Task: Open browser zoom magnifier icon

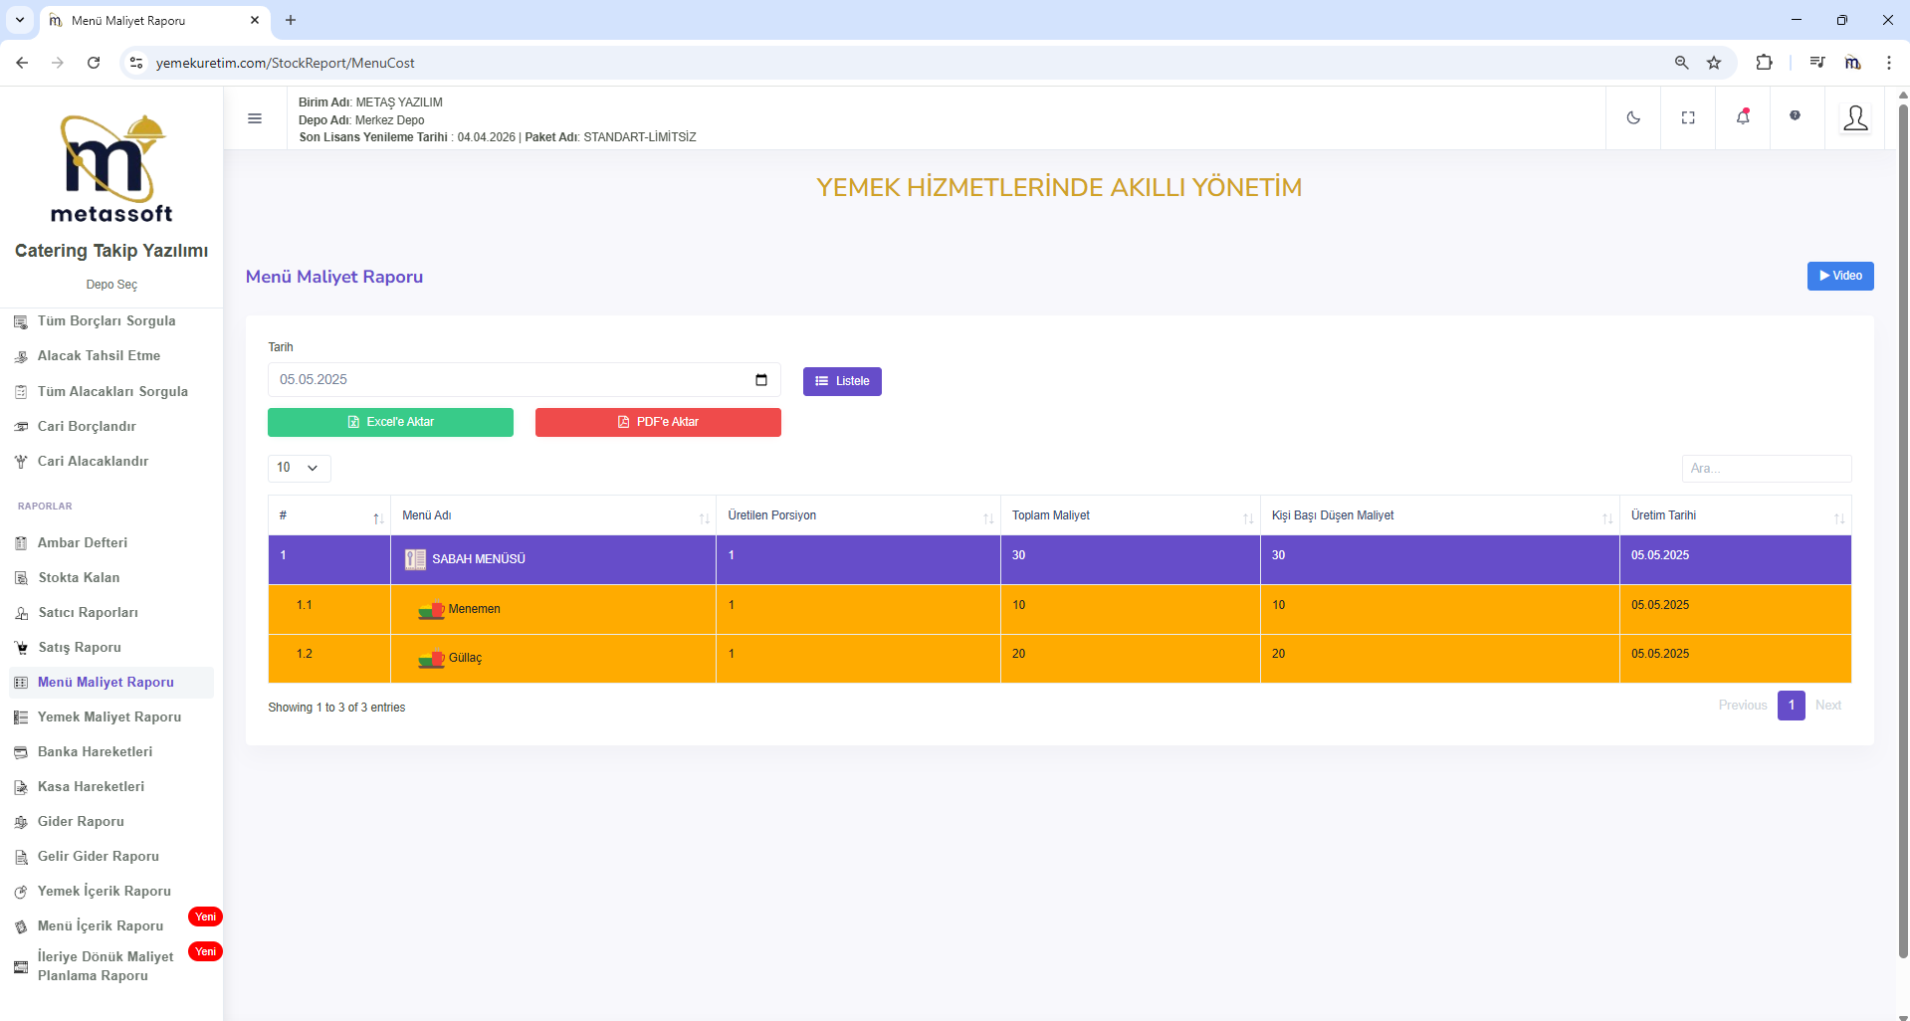Action: pos(1681,63)
